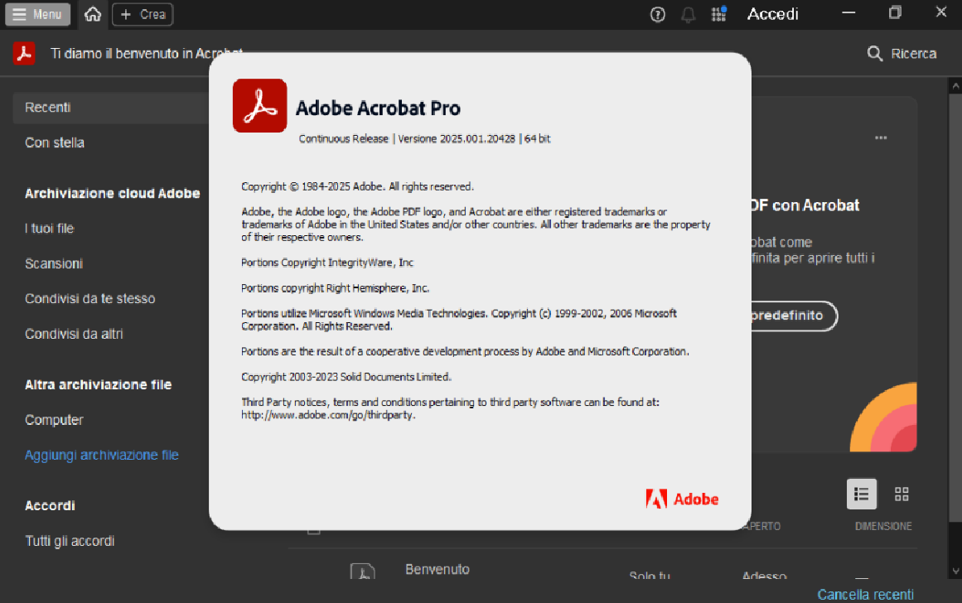
Task: Click the Adobe logo in About dialog
Action: [682, 499]
